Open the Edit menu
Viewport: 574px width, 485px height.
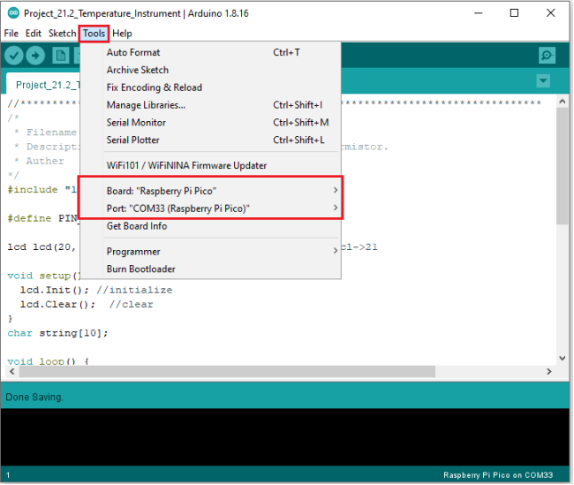[x=34, y=34]
